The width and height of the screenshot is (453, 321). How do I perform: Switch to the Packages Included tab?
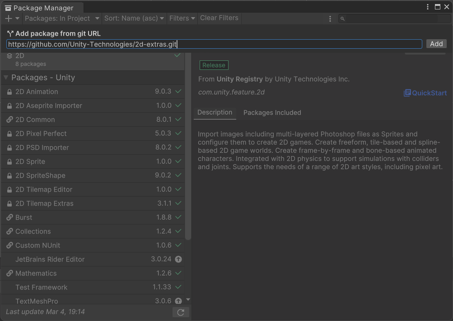pyautogui.click(x=272, y=113)
